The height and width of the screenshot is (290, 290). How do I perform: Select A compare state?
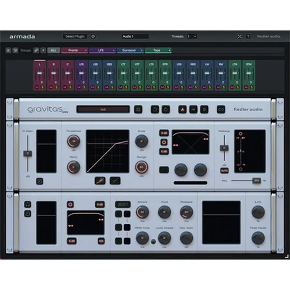182,110
